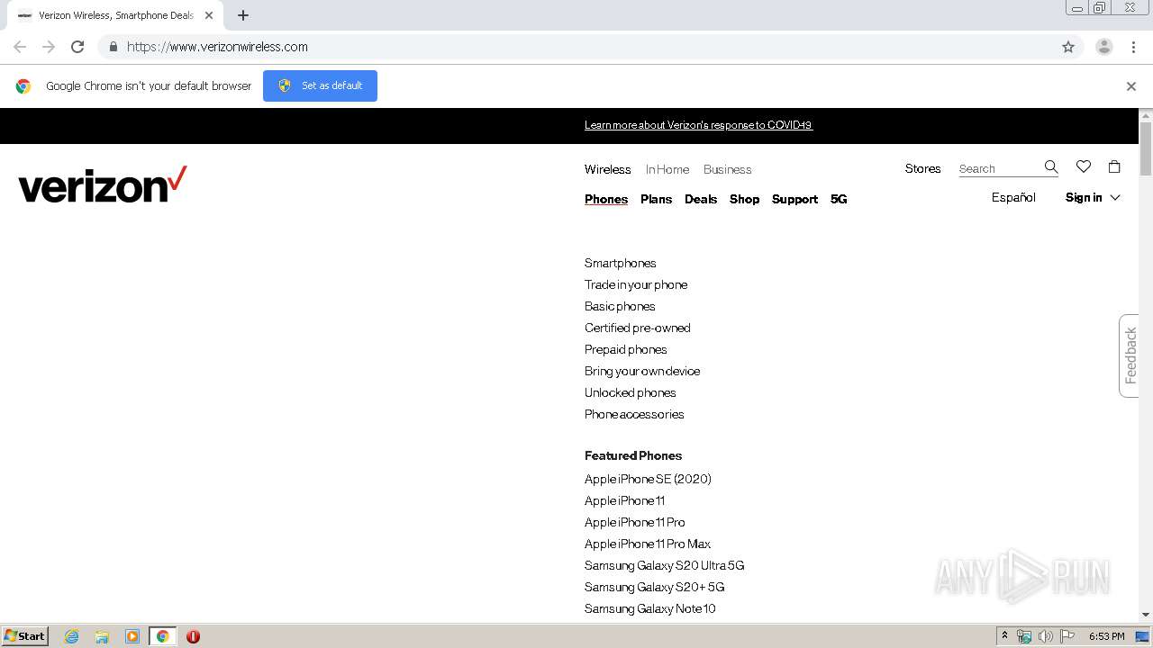Viewport: 1153px width, 648px height.
Task: Reload the page
Action: tap(77, 47)
